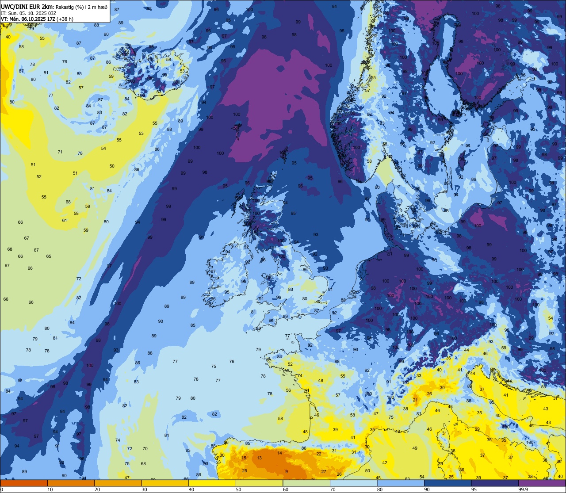
Task: Click the value '56' on French coast
Action: (288, 390)
